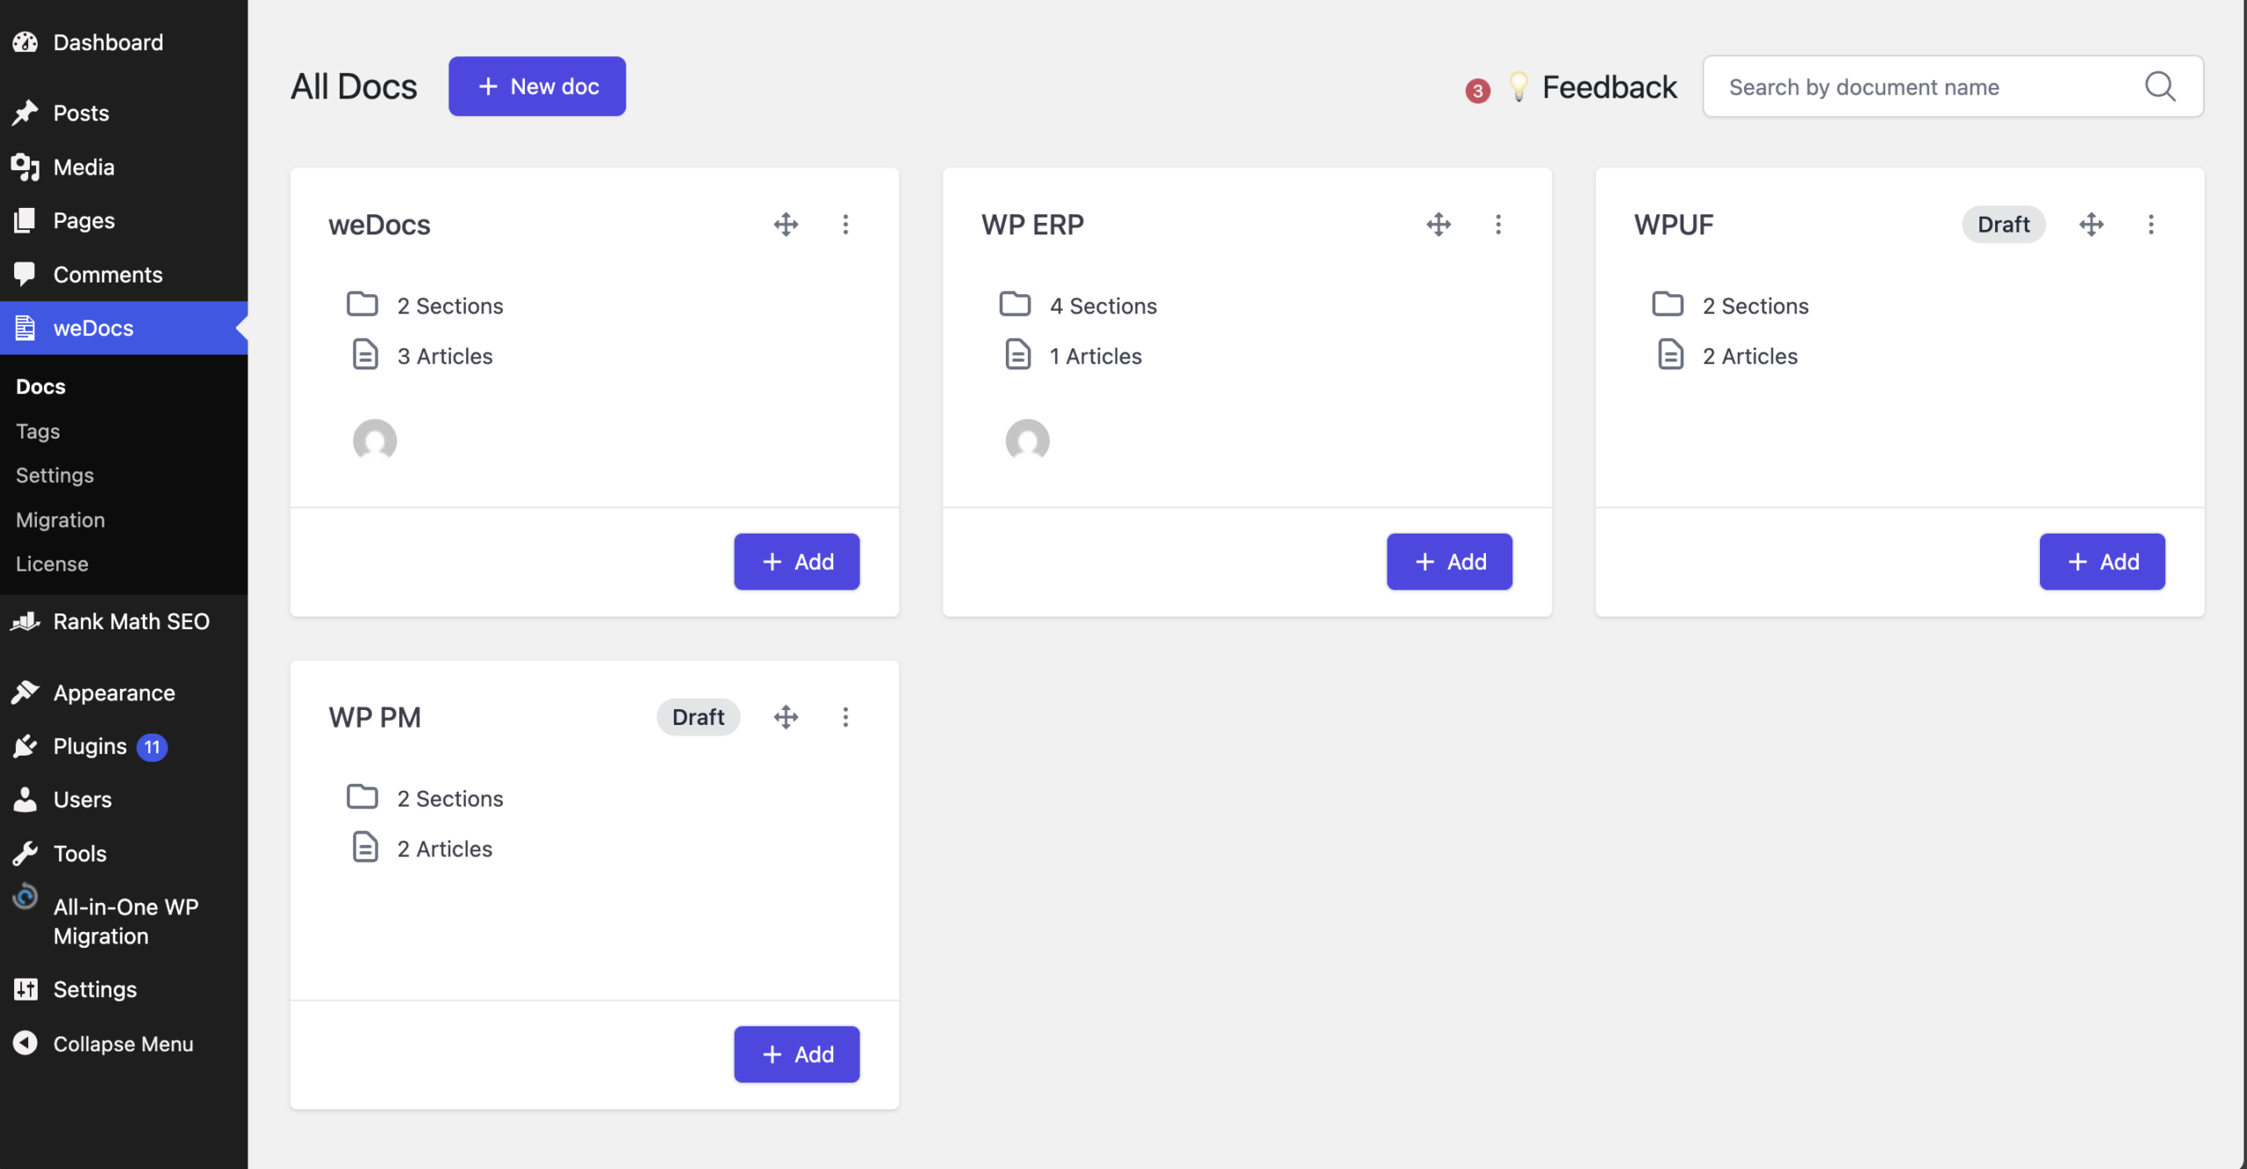Click the sections folder icon on WP ERP card
Viewport: 2247px width, 1169px height.
click(x=1016, y=304)
